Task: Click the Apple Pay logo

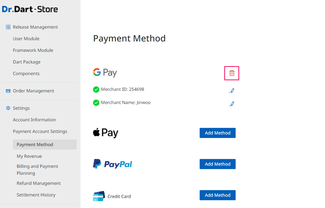Action: [x=106, y=133]
